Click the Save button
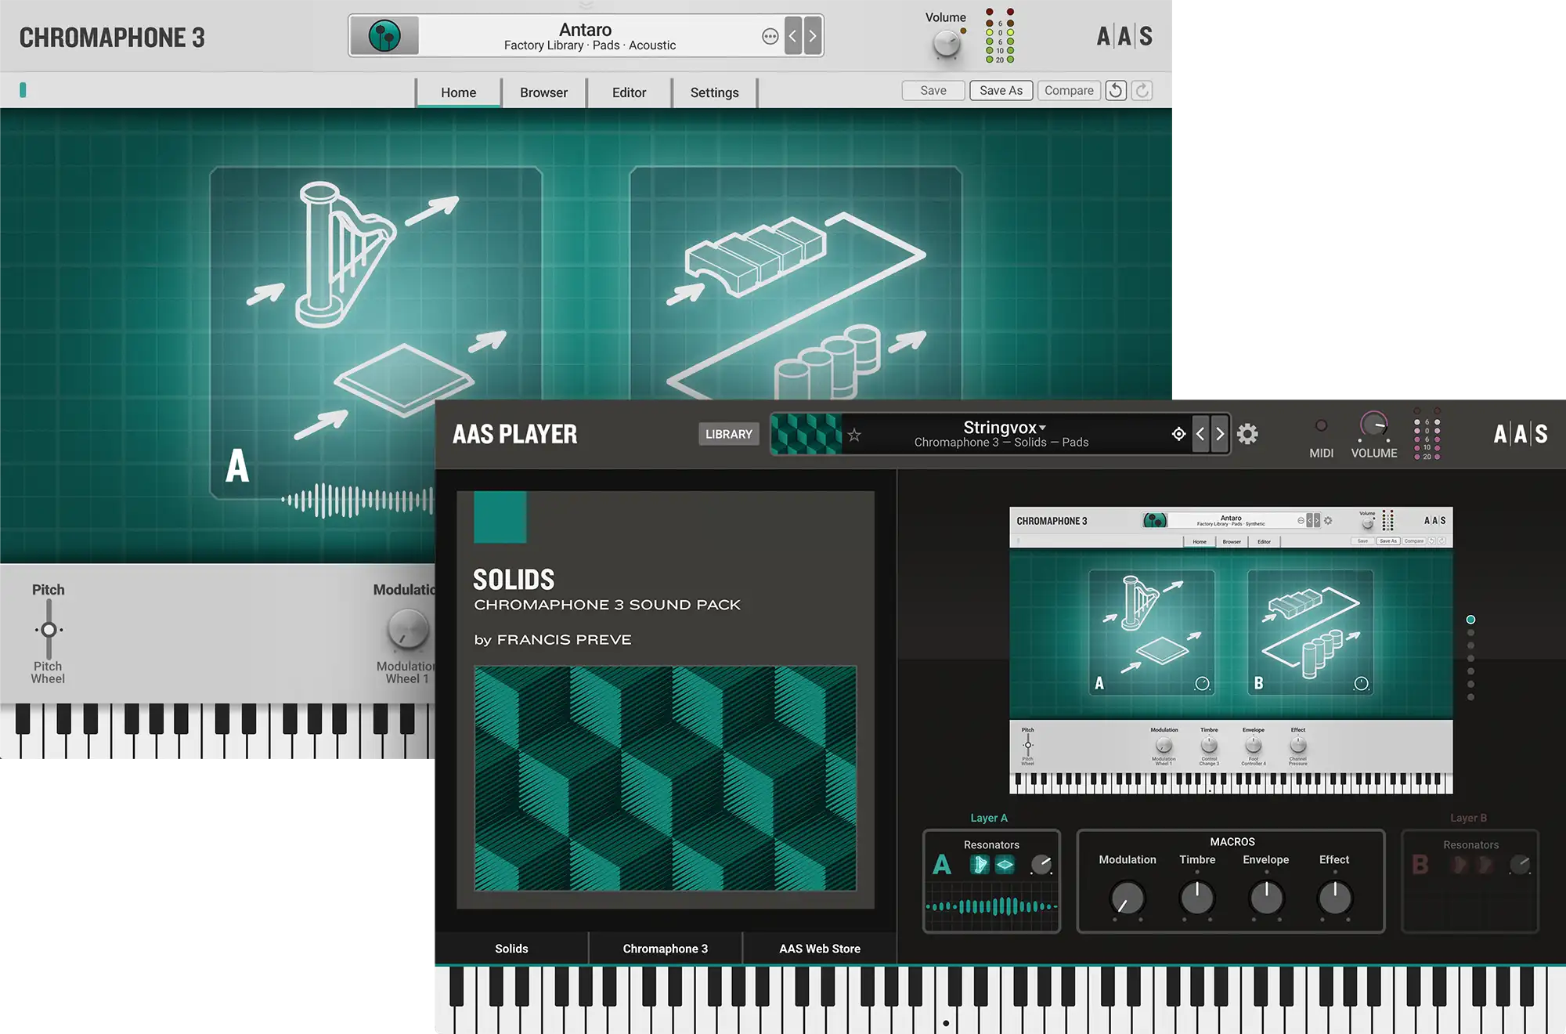The width and height of the screenshot is (1566, 1034). (x=933, y=91)
